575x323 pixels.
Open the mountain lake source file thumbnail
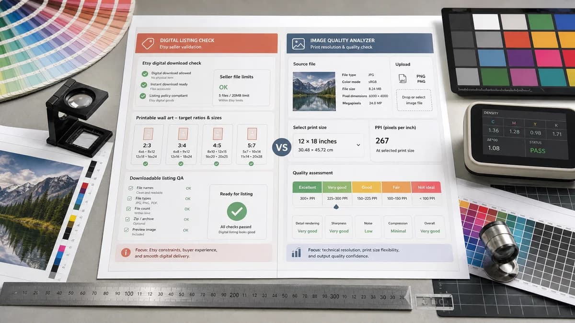click(x=314, y=91)
